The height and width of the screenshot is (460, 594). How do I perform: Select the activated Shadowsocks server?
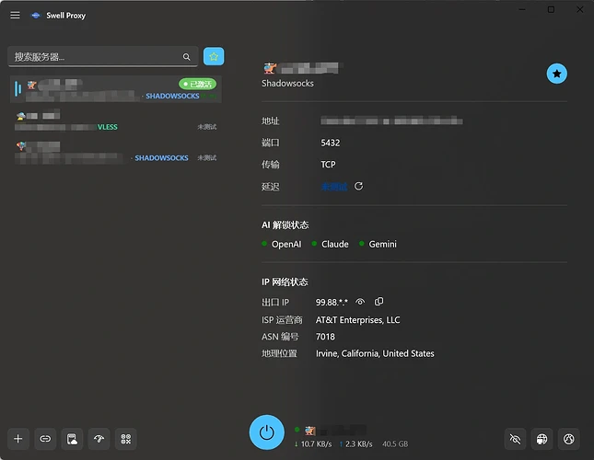(x=116, y=89)
